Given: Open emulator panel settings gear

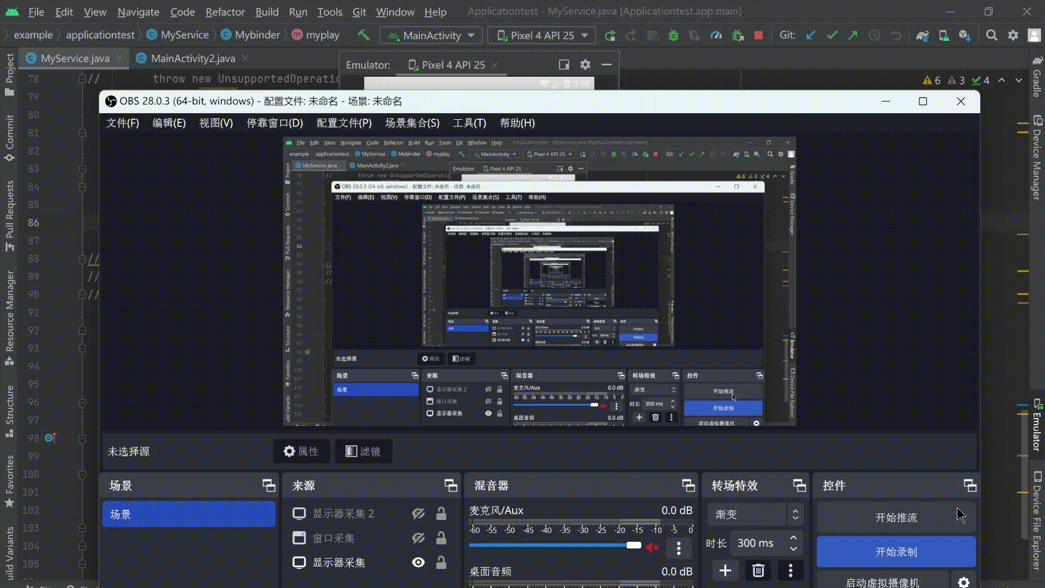Looking at the screenshot, I should (x=585, y=65).
